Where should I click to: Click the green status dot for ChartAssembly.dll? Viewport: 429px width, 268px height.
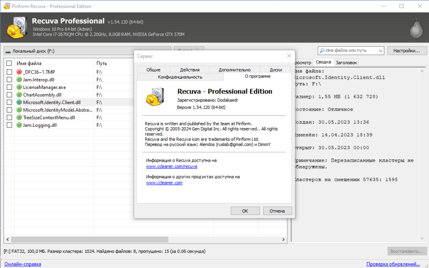pos(19,95)
